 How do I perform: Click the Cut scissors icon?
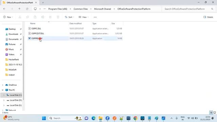pyautogui.click(x=20, y=17)
